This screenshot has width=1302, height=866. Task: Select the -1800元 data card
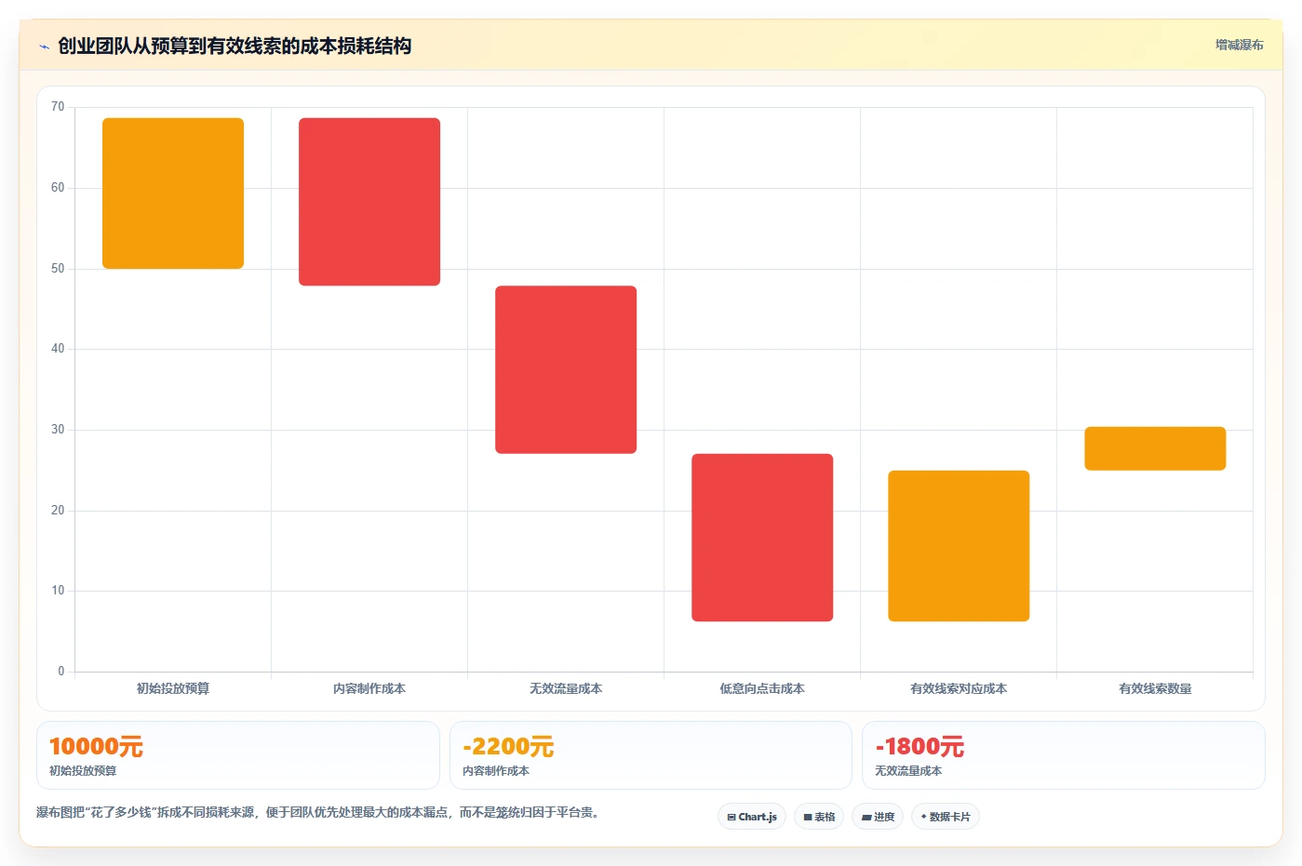[x=1064, y=755]
